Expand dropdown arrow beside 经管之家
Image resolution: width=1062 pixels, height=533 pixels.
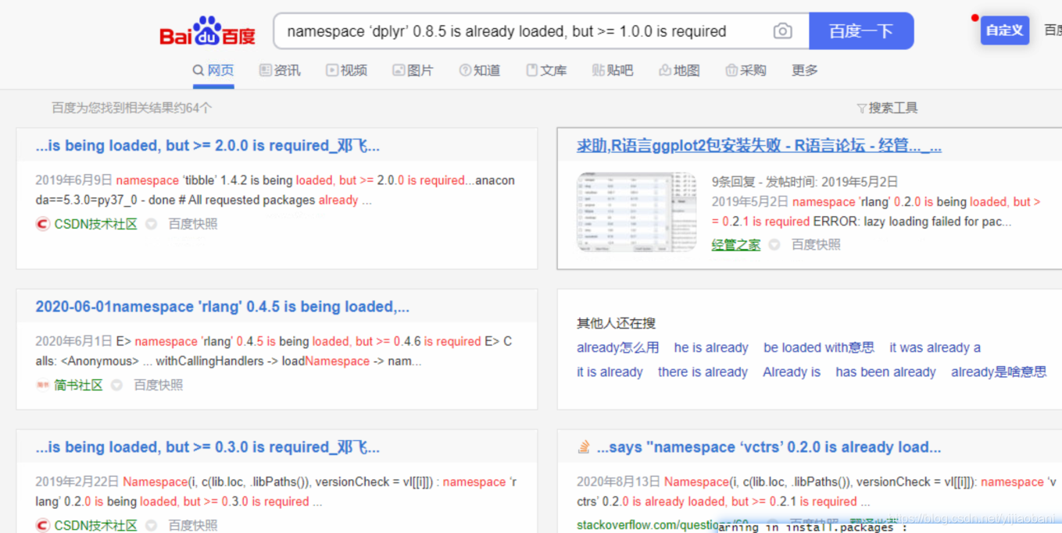click(x=774, y=244)
